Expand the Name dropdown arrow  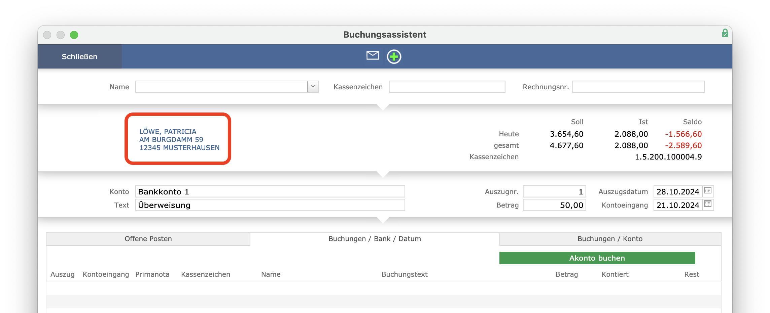click(313, 87)
